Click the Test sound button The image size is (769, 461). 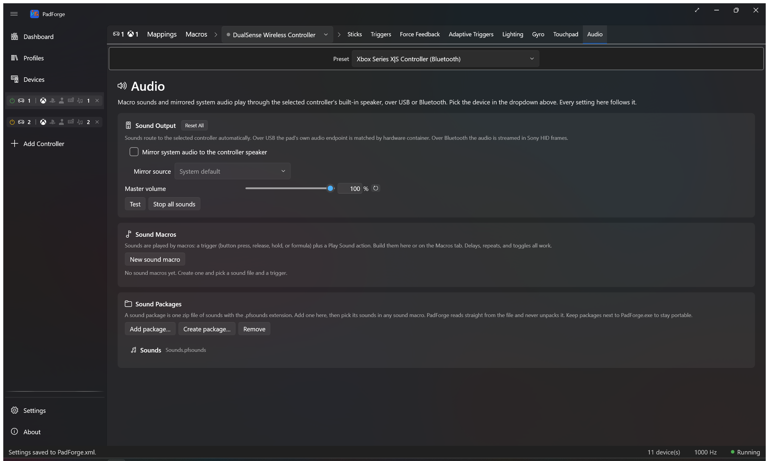click(135, 204)
